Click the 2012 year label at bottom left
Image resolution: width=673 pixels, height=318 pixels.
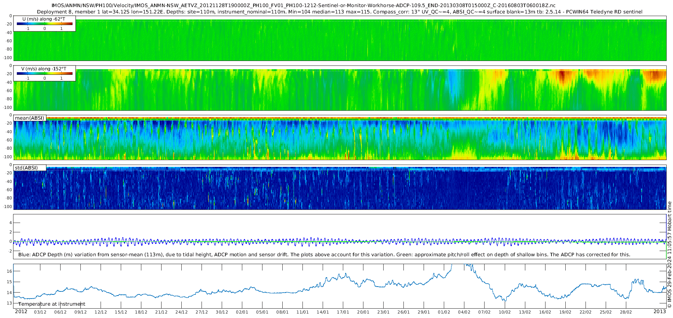(x=21, y=312)
